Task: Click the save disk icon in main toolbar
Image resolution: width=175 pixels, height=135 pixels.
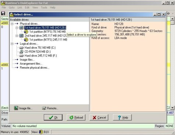Action: tap(3, 13)
